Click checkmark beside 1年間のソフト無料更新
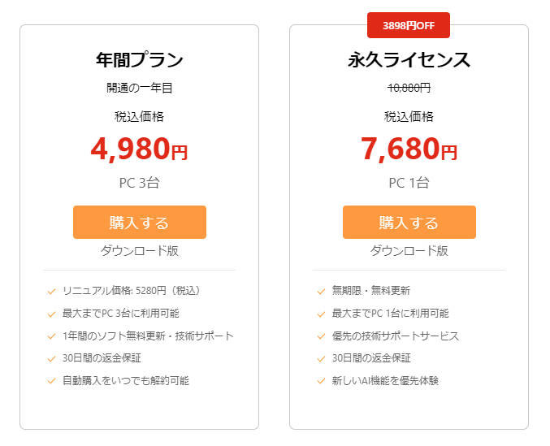Viewport: 550px width, 446px height. 52,336
